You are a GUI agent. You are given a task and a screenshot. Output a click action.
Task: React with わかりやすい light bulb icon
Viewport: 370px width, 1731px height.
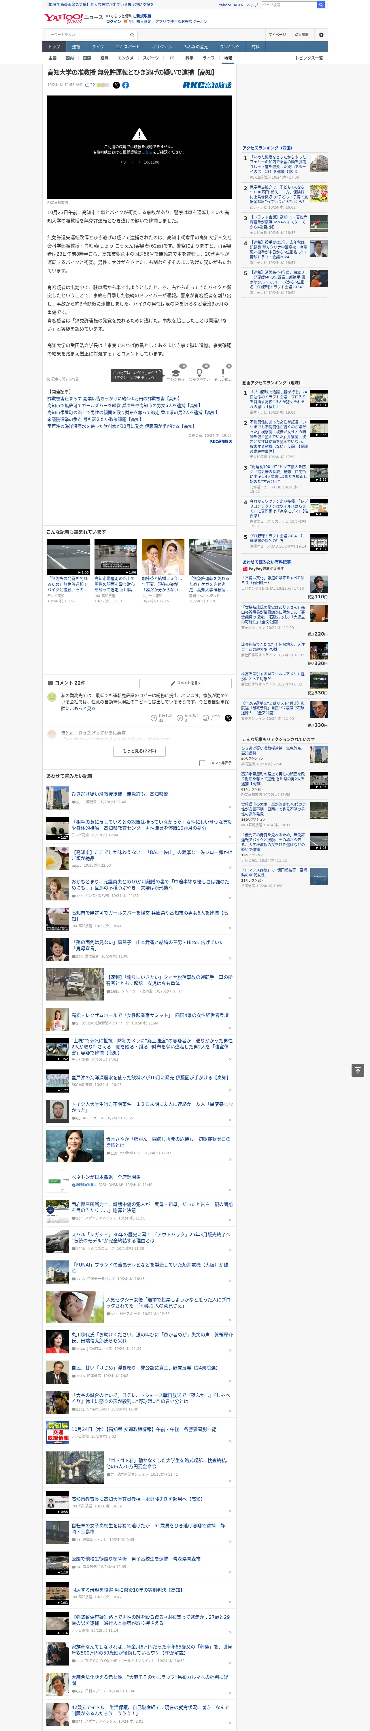click(199, 374)
